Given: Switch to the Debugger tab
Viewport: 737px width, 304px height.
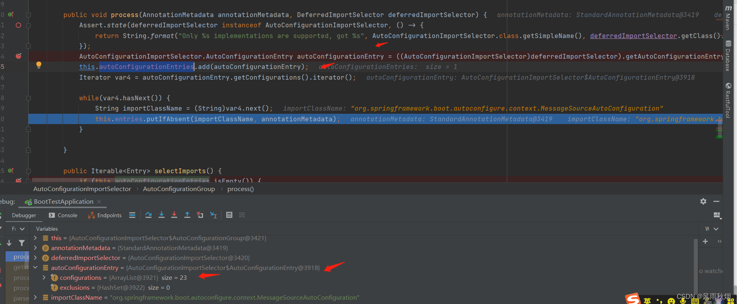Looking at the screenshot, I should click(24, 215).
